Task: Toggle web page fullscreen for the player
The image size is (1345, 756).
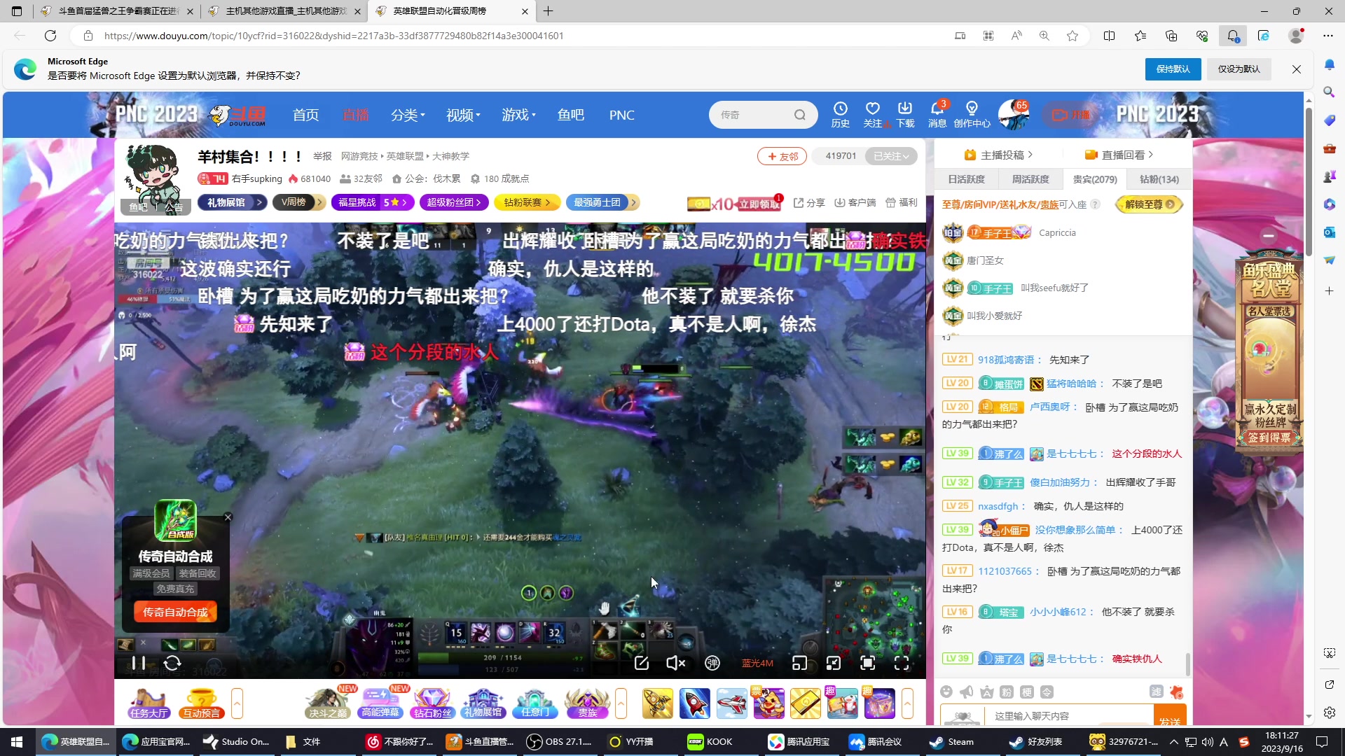Action: click(868, 663)
